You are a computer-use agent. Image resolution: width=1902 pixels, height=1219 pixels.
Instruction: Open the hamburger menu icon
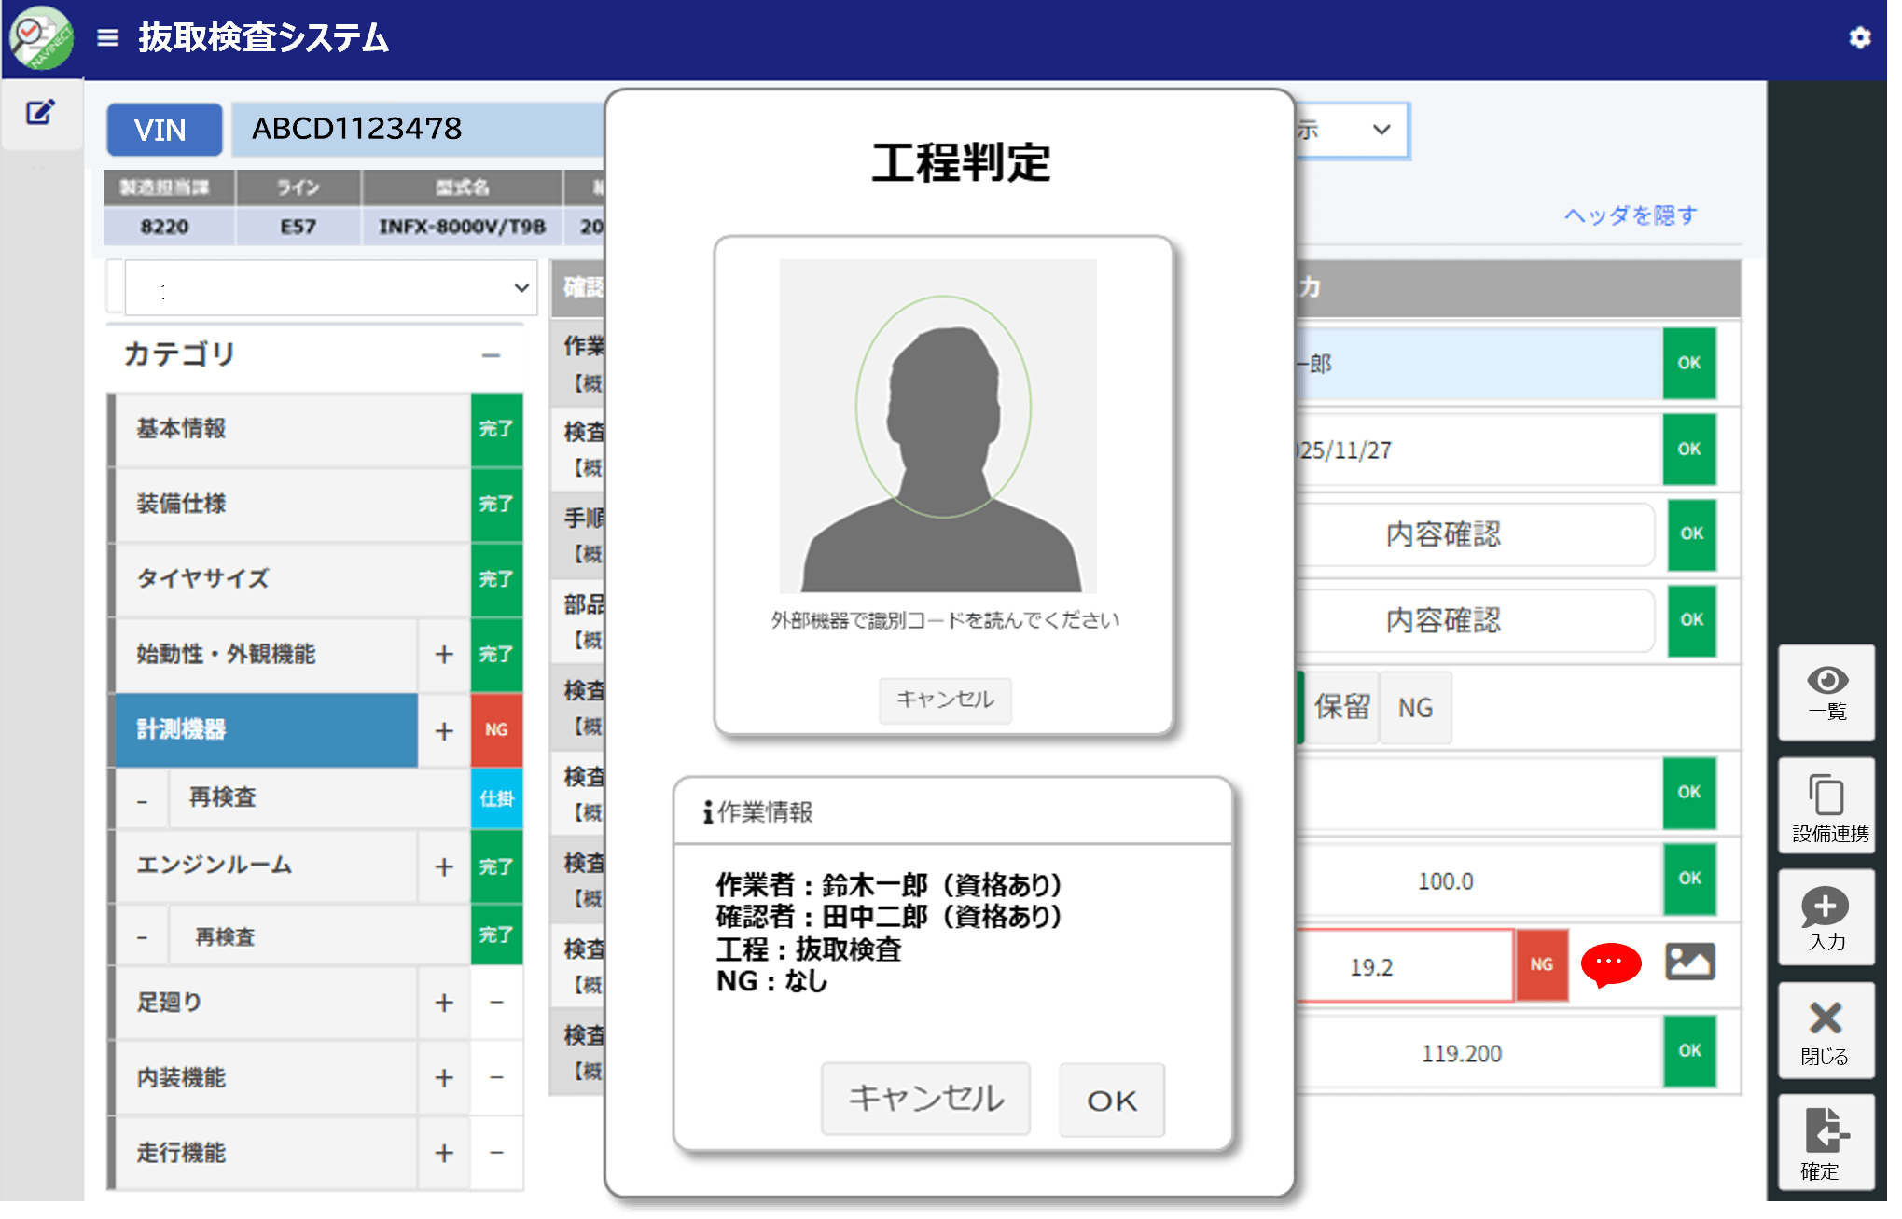108,37
